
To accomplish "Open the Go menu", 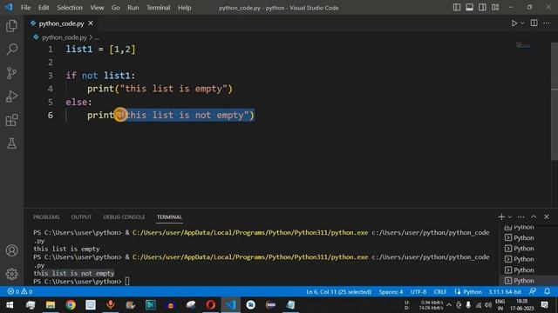I will pos(116,8).
